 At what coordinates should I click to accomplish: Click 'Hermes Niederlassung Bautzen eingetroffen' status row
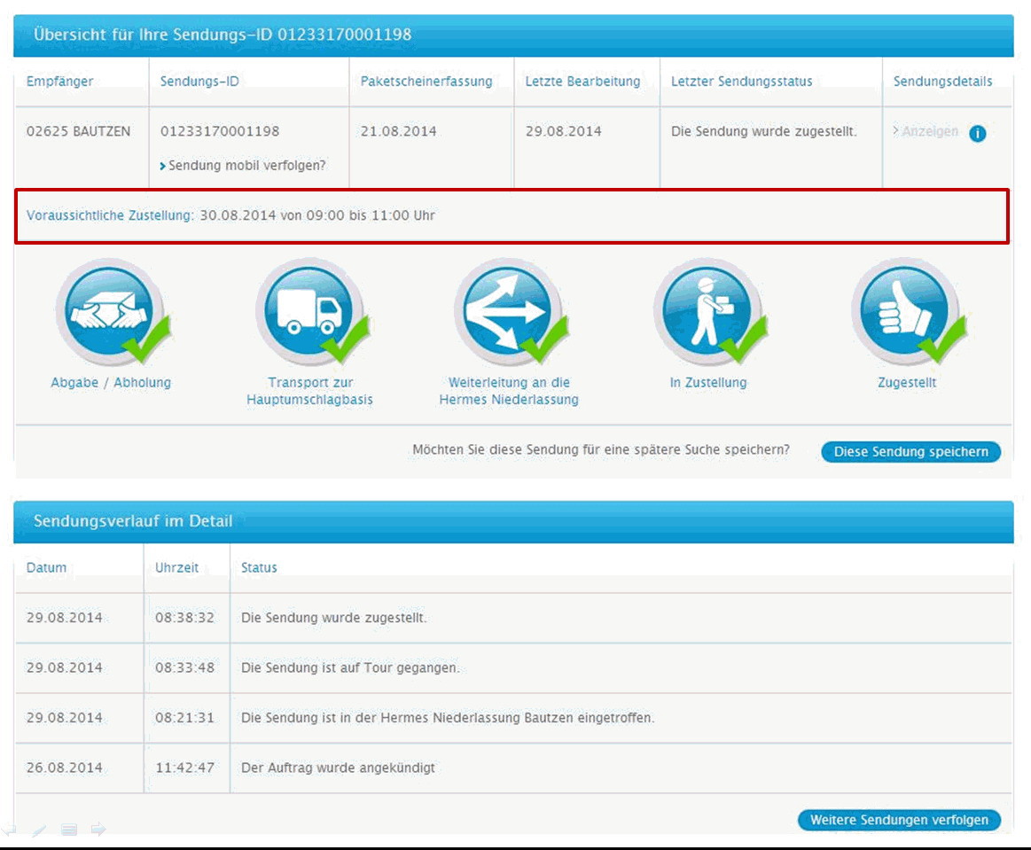point(448,718)
